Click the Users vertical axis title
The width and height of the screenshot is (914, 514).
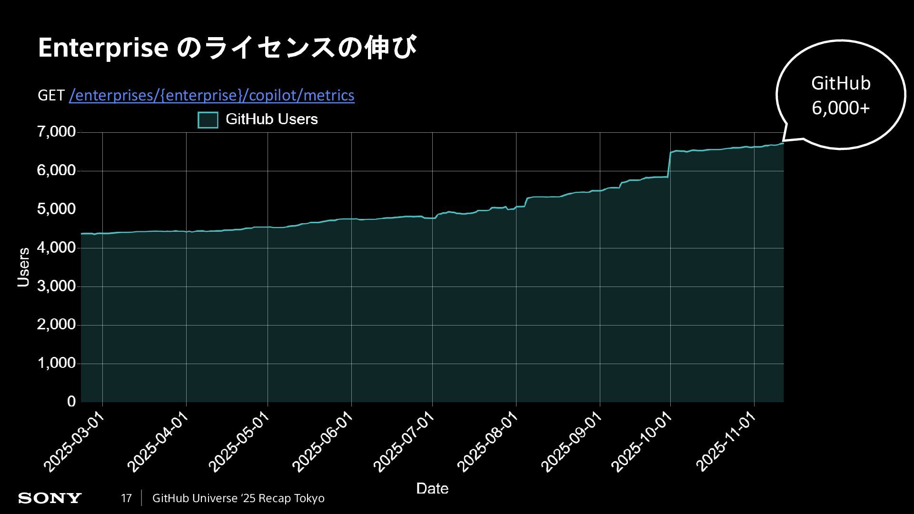(23, 267)
